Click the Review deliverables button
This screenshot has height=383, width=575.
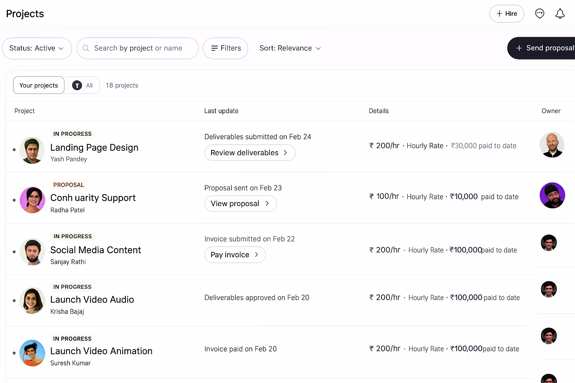coord(250,153)
